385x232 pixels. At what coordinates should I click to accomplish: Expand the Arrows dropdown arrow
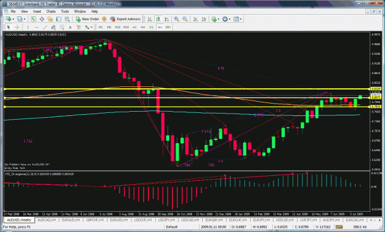[x=92, y=27]
